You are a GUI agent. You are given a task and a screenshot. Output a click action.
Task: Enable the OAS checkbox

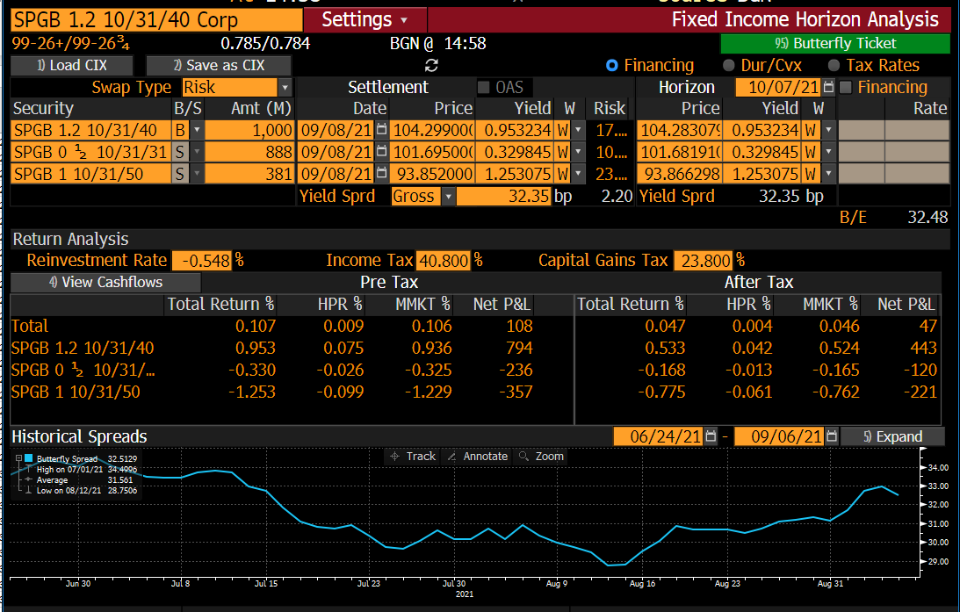tap(484, 88)
